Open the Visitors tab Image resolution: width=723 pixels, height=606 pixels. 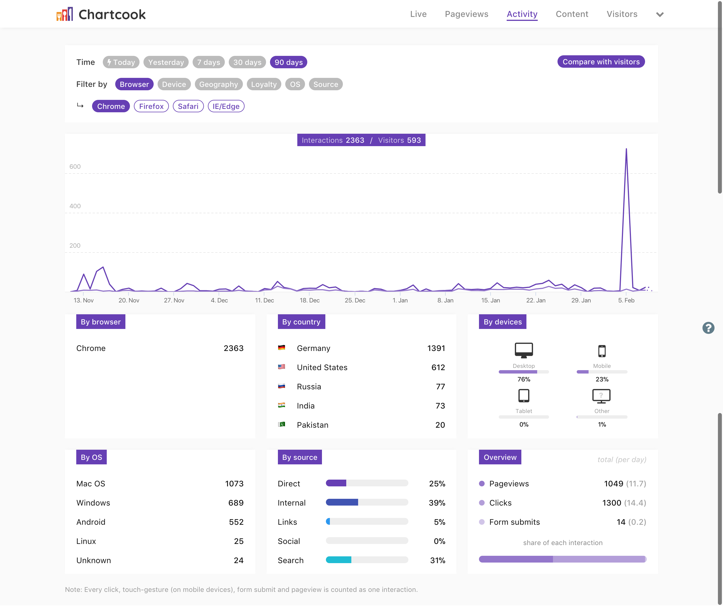pyautogui.click(x=622, y=14)
